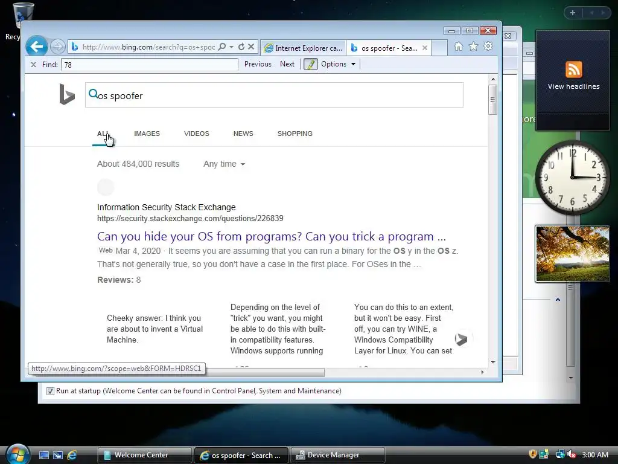
Task: Open the Tools gear menu
Action: pyautogui.click(x=488, y=47)
